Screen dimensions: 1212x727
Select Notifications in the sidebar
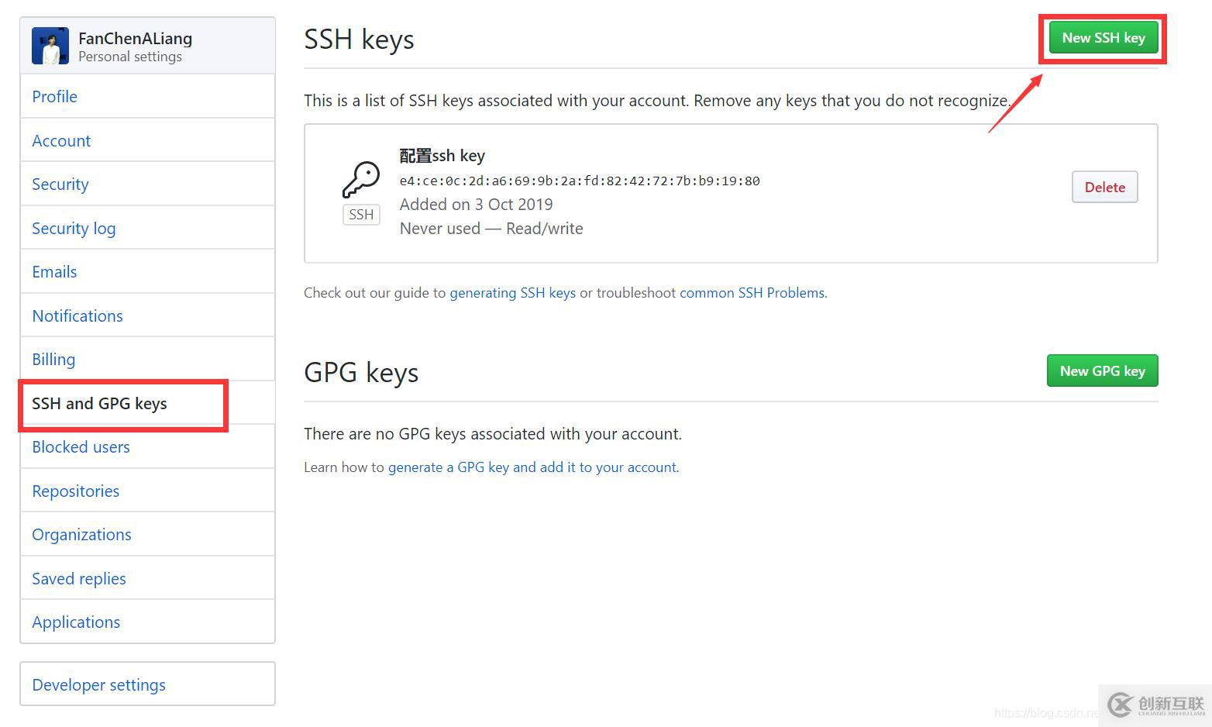[x=77, y=316]
